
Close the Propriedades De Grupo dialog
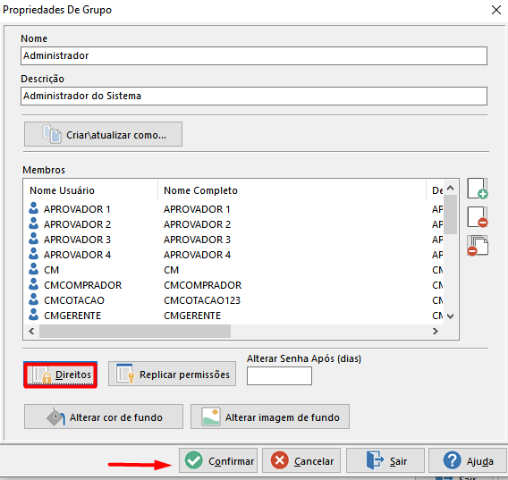pos(496,10)
